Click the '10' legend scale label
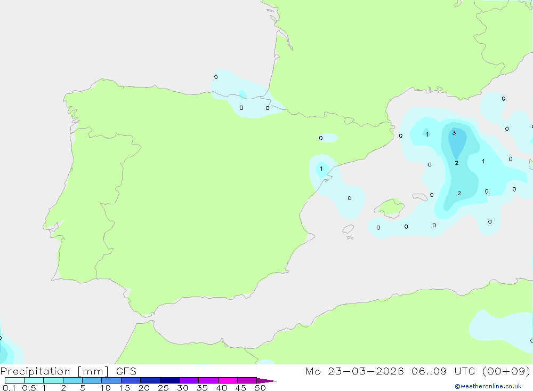Image resolution: width=533 pixels, height=391 pixels. coord(106,388)
